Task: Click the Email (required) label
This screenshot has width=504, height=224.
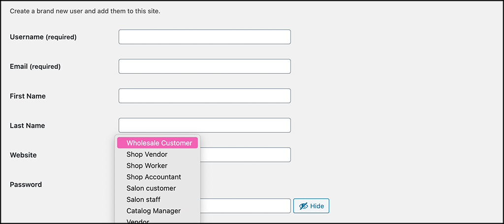Action: pos(35,66)
